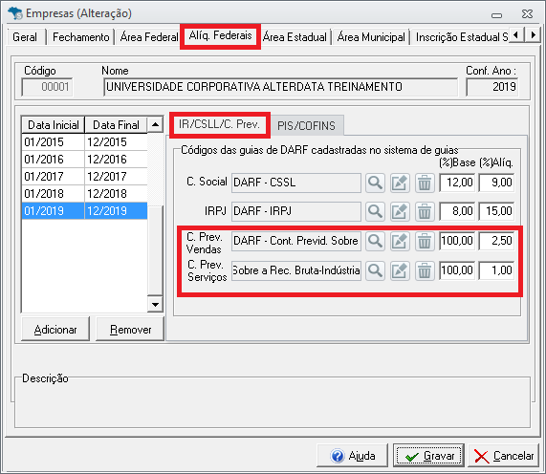Search DARF code for C. Social
Image resolution: width=546 pixels, height=474 pixels.
point(375,183)
